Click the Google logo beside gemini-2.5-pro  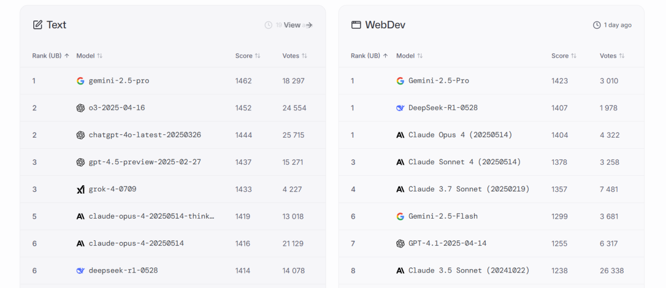coord(80,80)
